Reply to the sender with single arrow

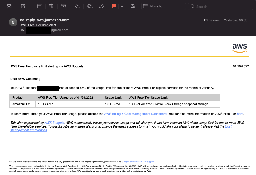[77, 6]
